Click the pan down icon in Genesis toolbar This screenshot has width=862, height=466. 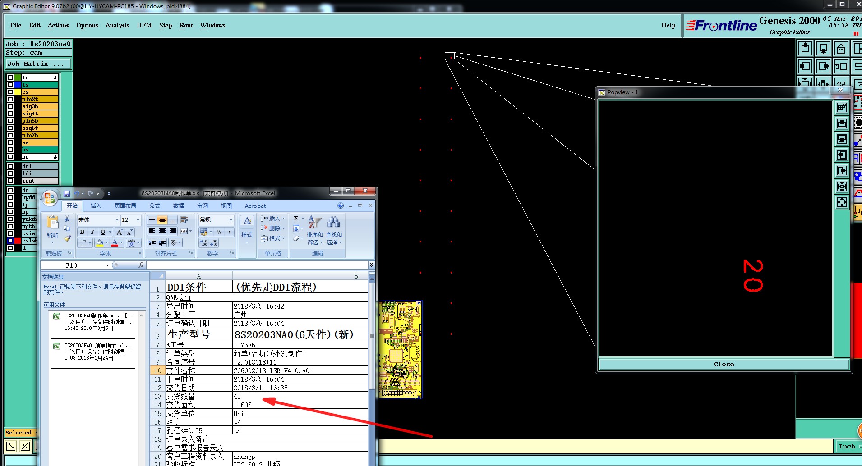[x=823, y=48]
